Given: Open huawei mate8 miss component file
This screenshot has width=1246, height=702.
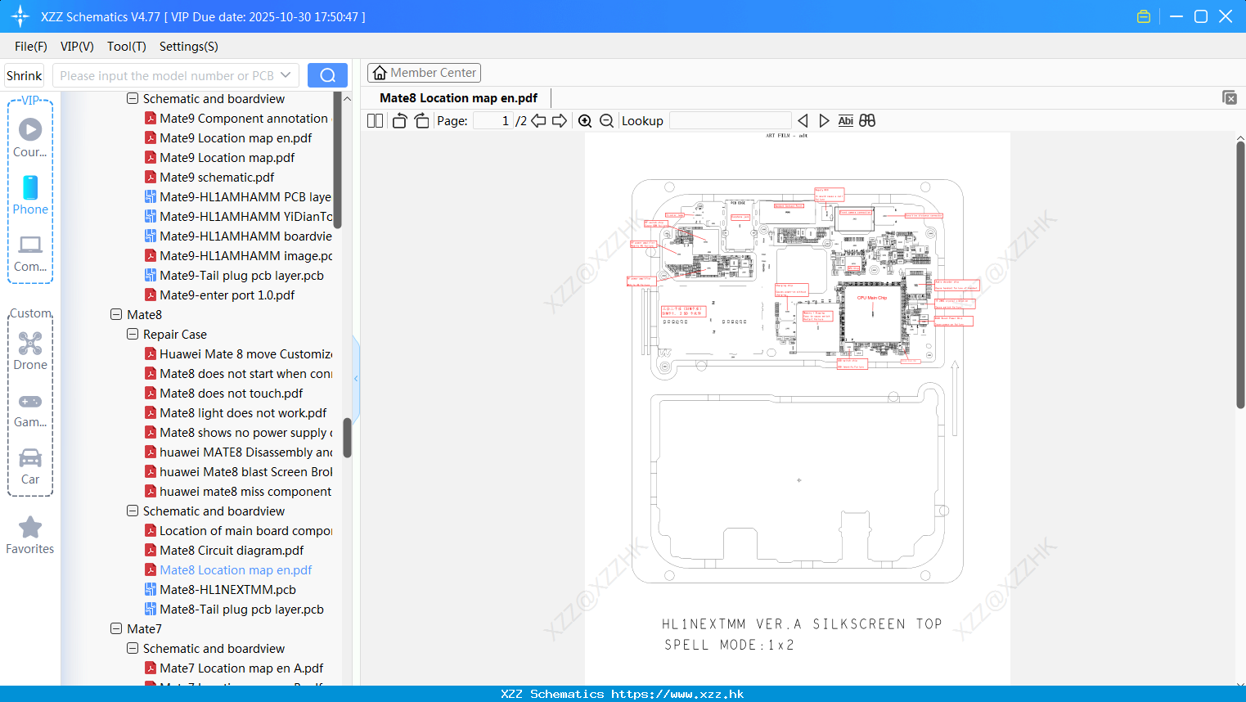Looking at the screenshot, I should (245, 491).
